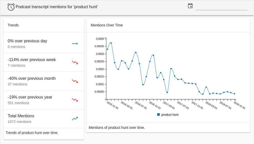Click the green uptrend icon for Total Mentions
Viewport: 254px width, 144px height.
point(75,119)
